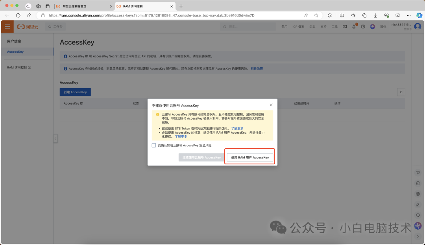The height and width of the screenshot is (245, 425).
Task: Click 使用 RAM 用户 AccessKey button
Action: click(x=250, y=157)
